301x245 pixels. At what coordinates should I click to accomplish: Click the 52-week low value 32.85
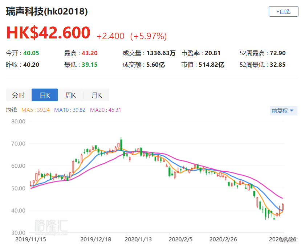pos(278,65)
